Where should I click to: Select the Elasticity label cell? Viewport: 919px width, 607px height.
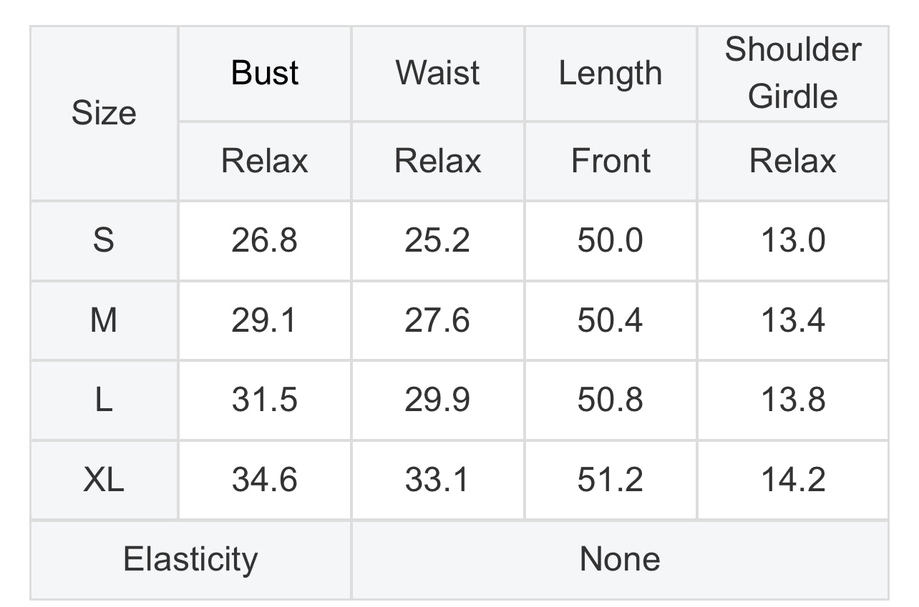(190, 559)
